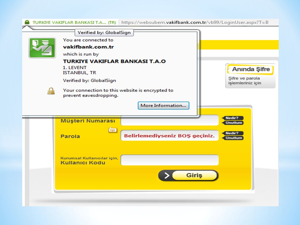Click the 'Parola' field label

click(x=70, y=137)
